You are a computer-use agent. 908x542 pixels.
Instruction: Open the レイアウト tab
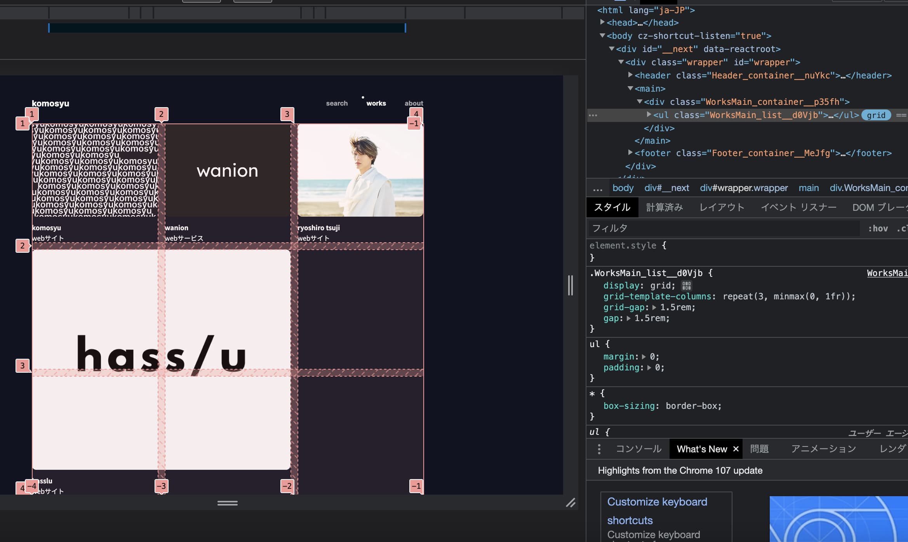click(x=722, y=207)
